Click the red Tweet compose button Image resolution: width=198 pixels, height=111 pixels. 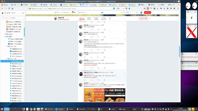(x=148, y=12)
